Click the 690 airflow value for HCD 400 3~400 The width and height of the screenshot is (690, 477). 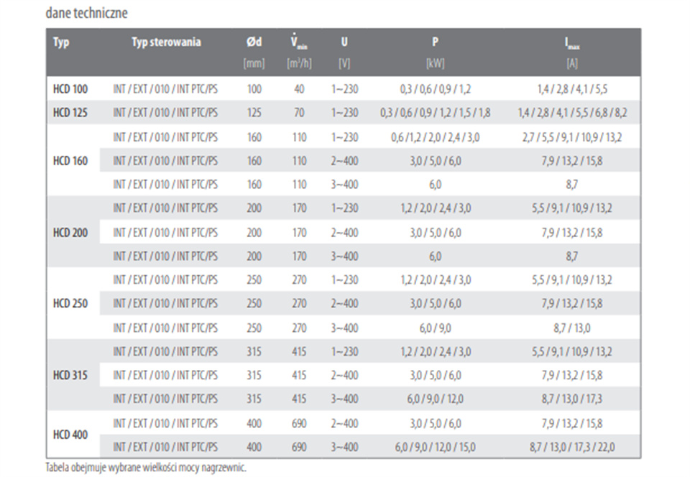299,447
